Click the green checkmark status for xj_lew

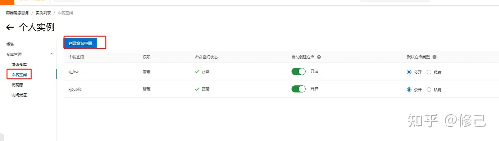pos(197,72)
